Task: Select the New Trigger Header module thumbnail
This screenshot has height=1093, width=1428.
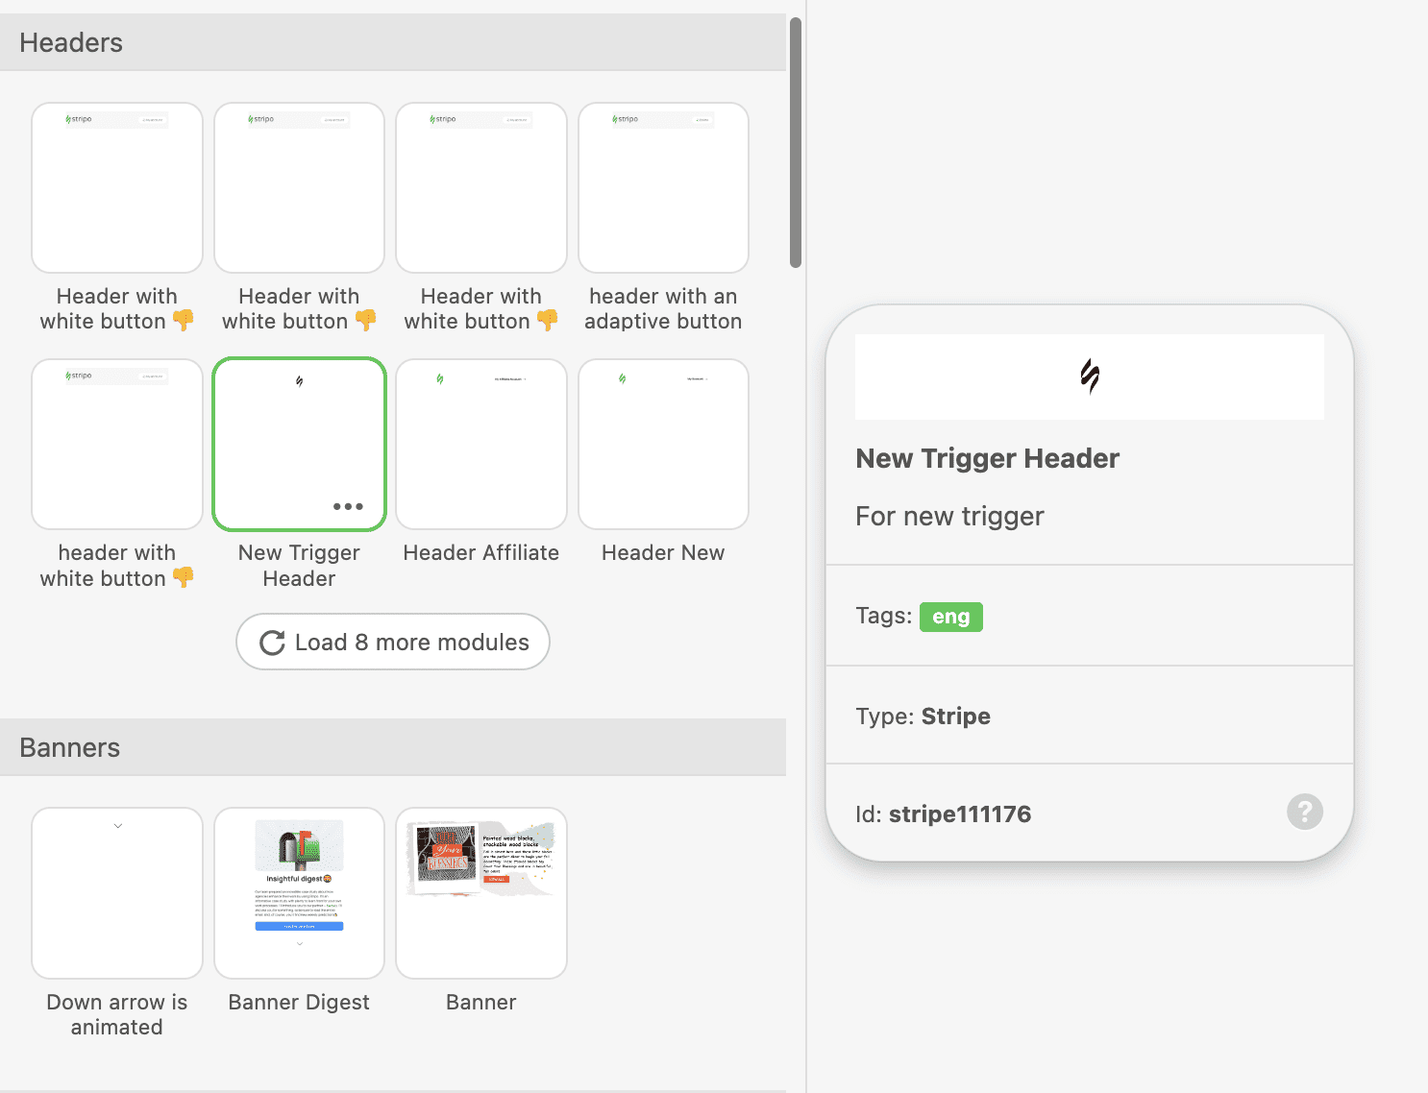Action: (299, 443)
